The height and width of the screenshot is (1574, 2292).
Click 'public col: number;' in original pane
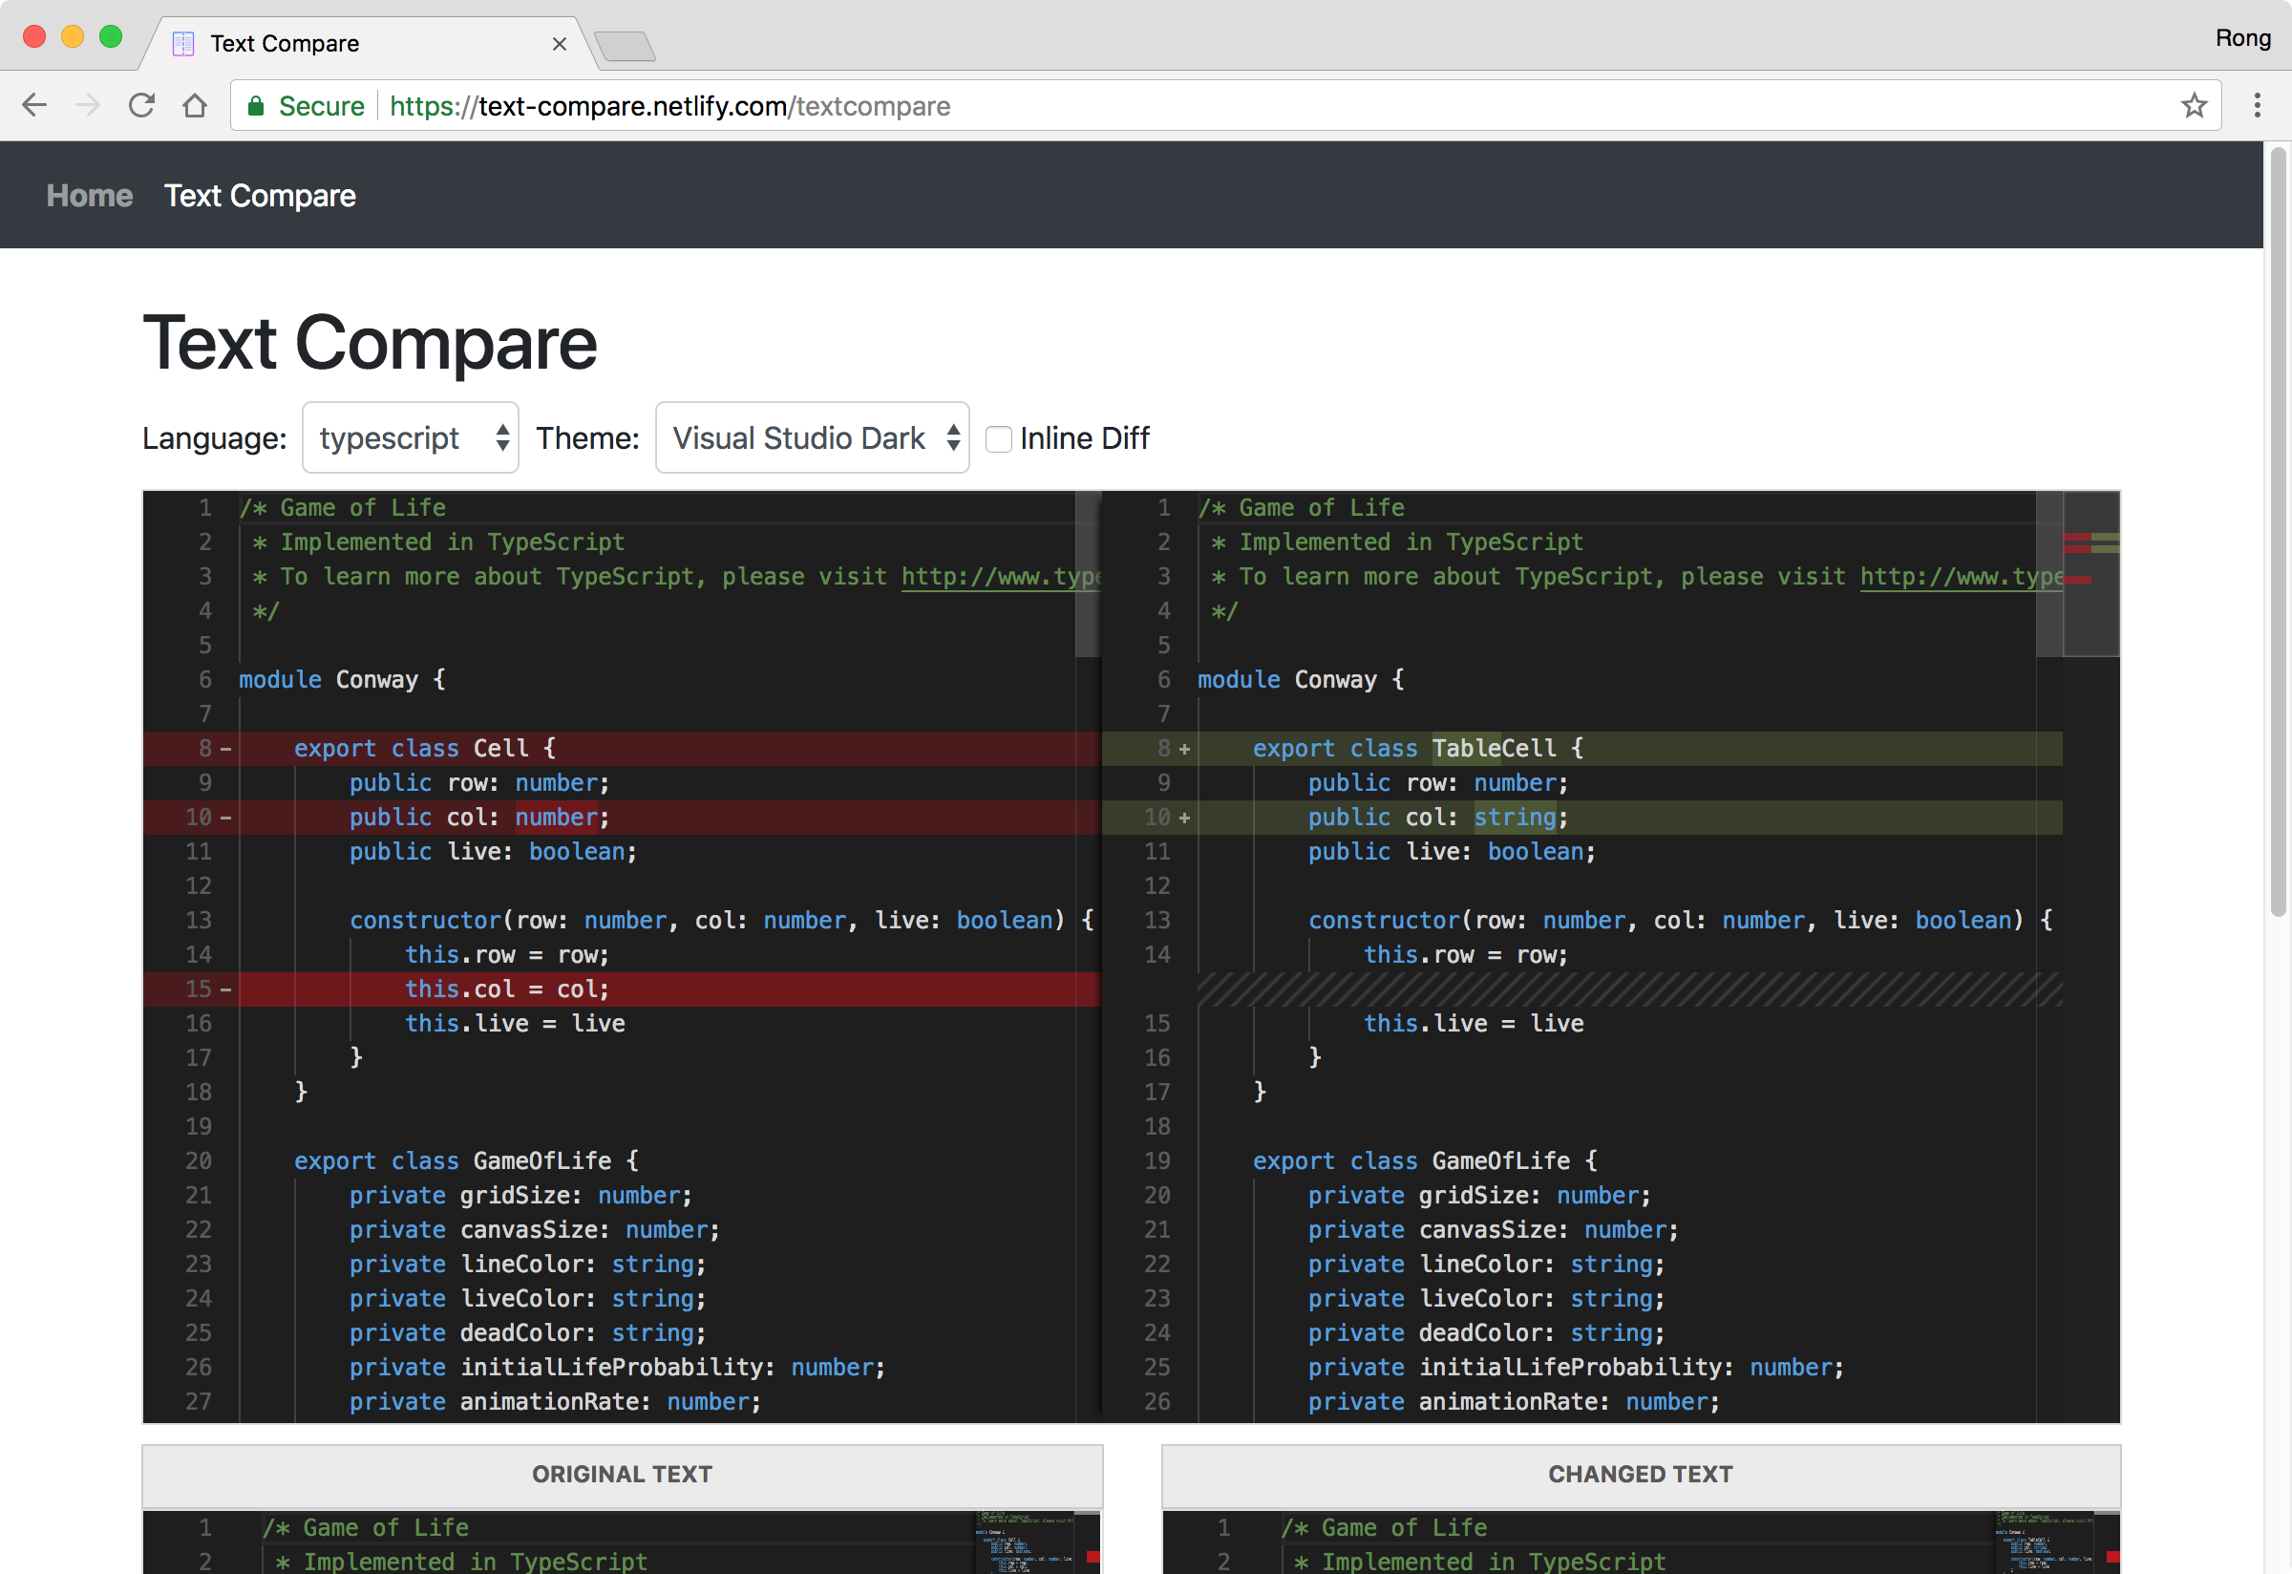click(x=479, y=818)
